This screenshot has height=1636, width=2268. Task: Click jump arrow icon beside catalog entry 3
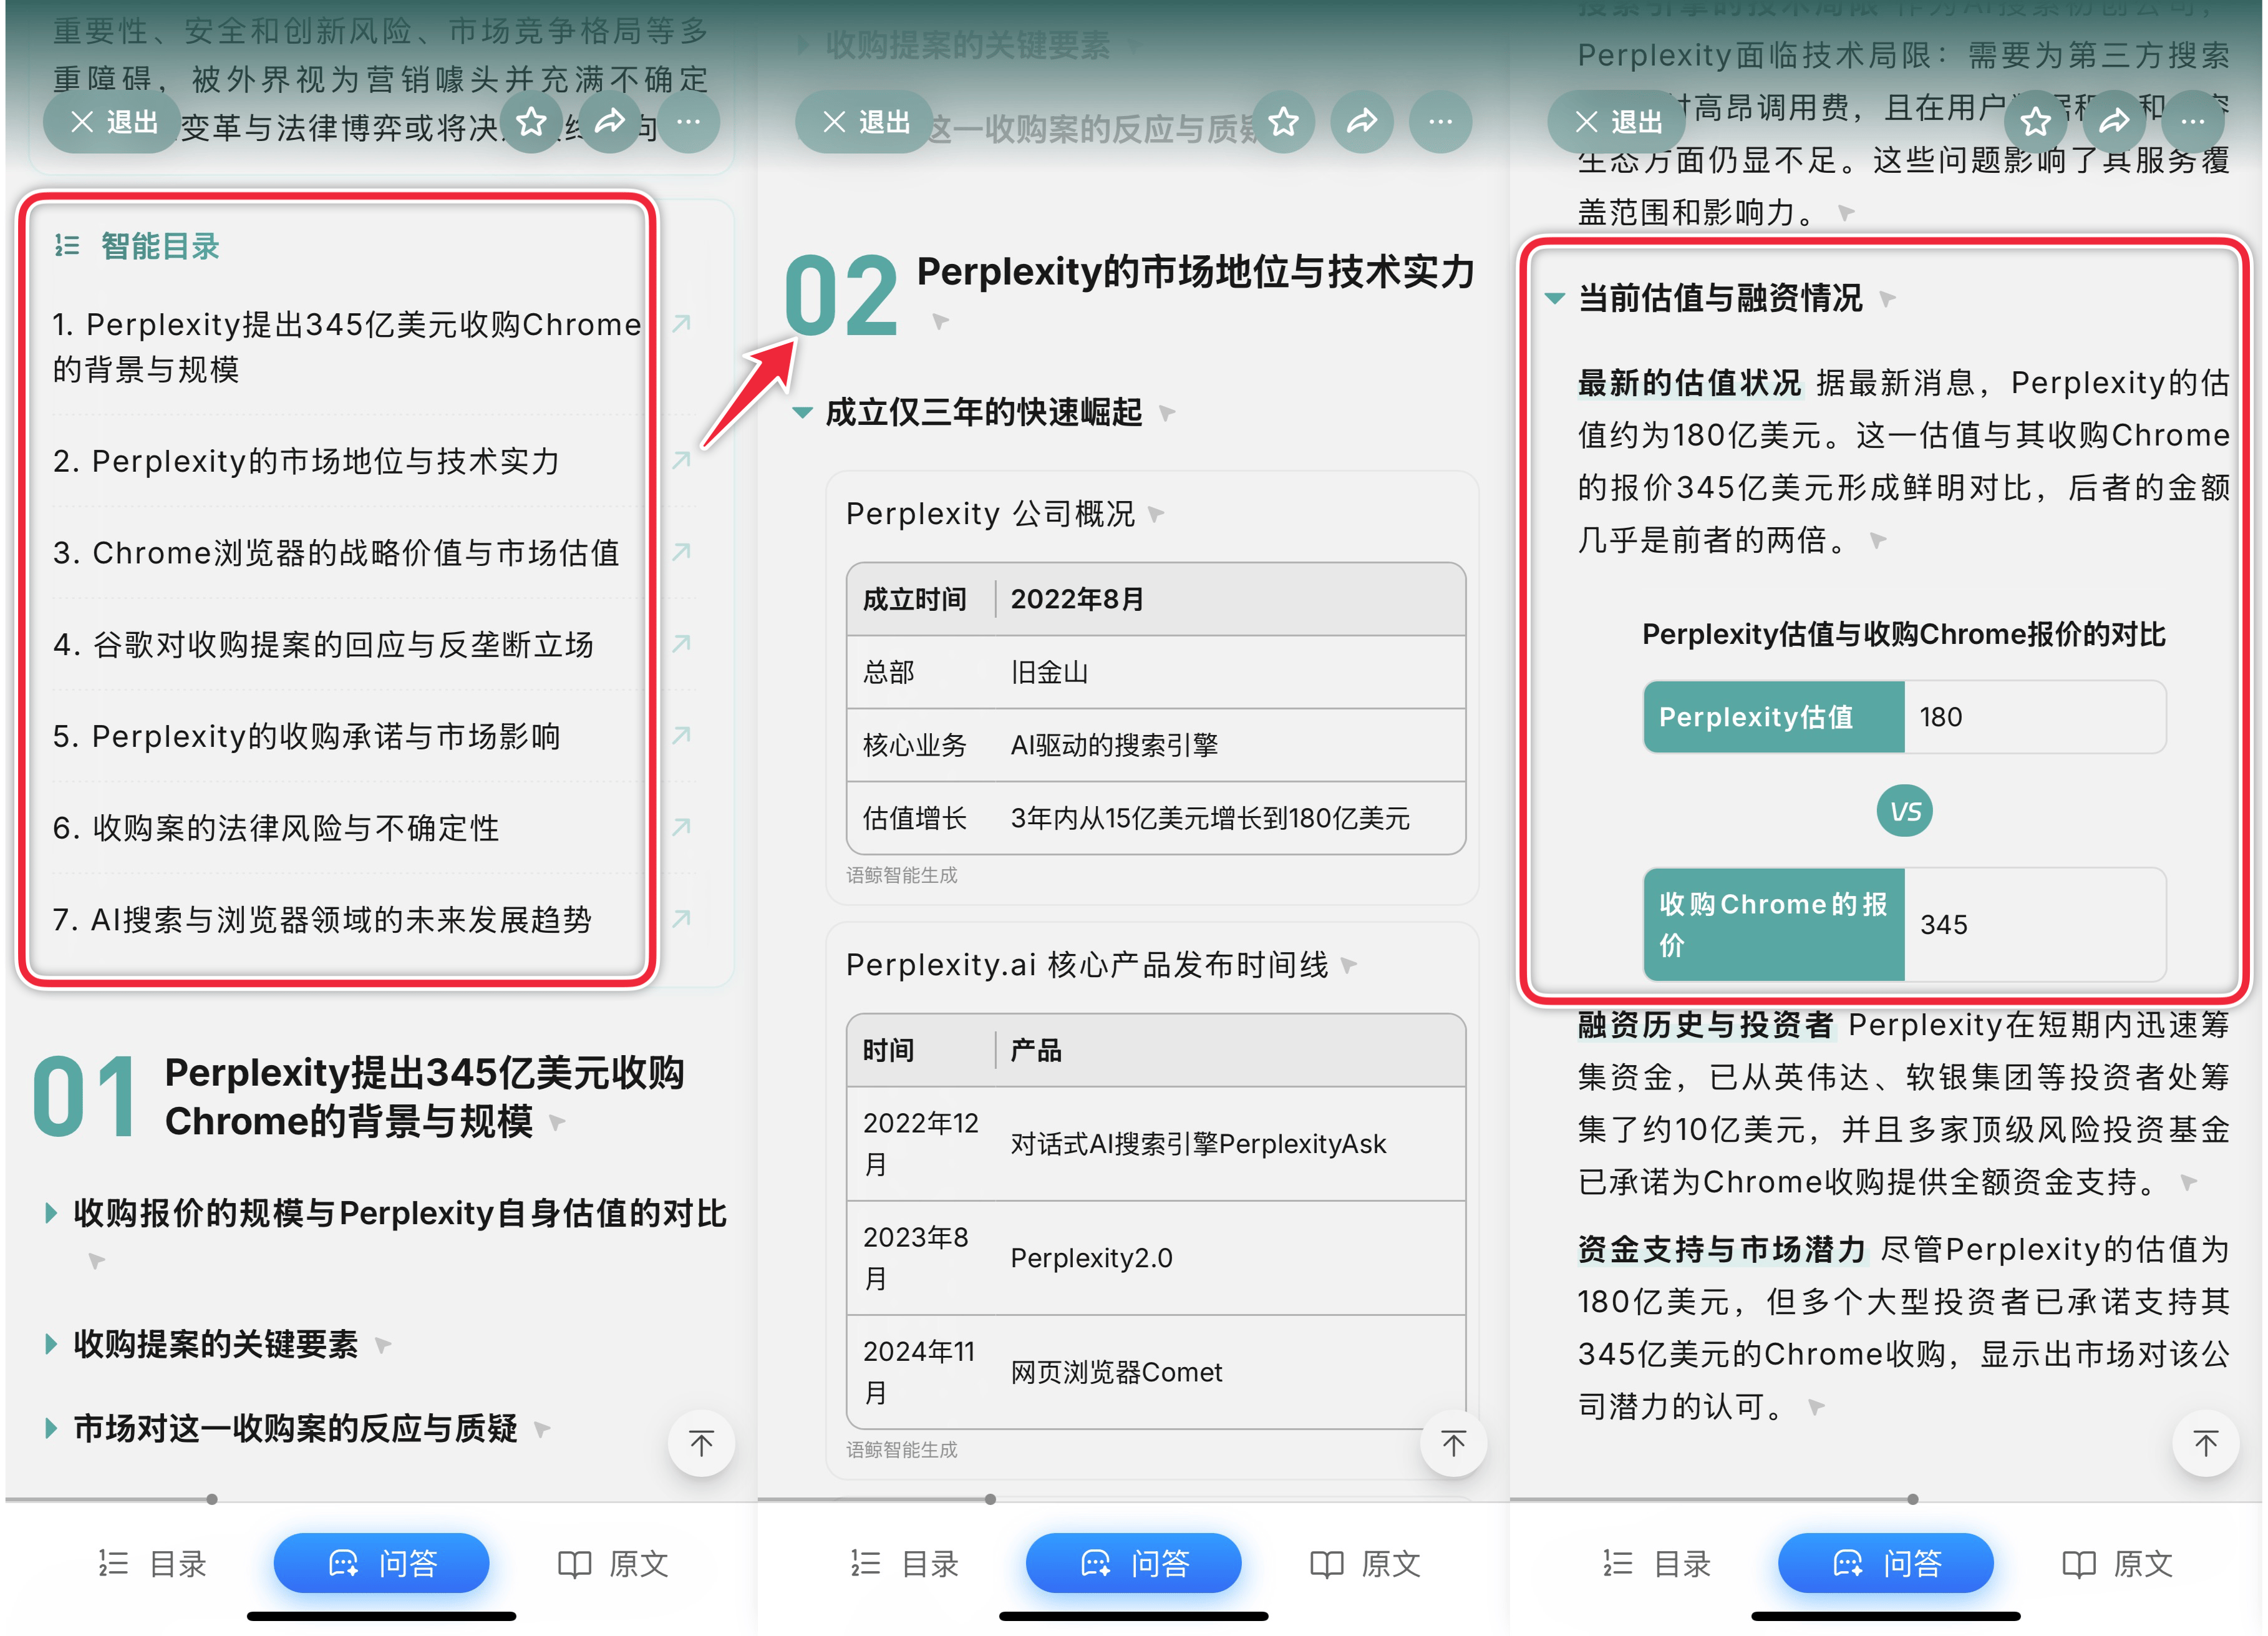coord(681,552)
